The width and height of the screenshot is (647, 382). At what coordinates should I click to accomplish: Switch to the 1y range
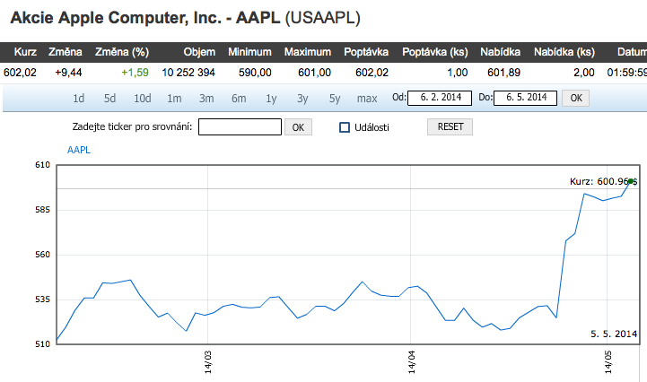coord(271,98)
